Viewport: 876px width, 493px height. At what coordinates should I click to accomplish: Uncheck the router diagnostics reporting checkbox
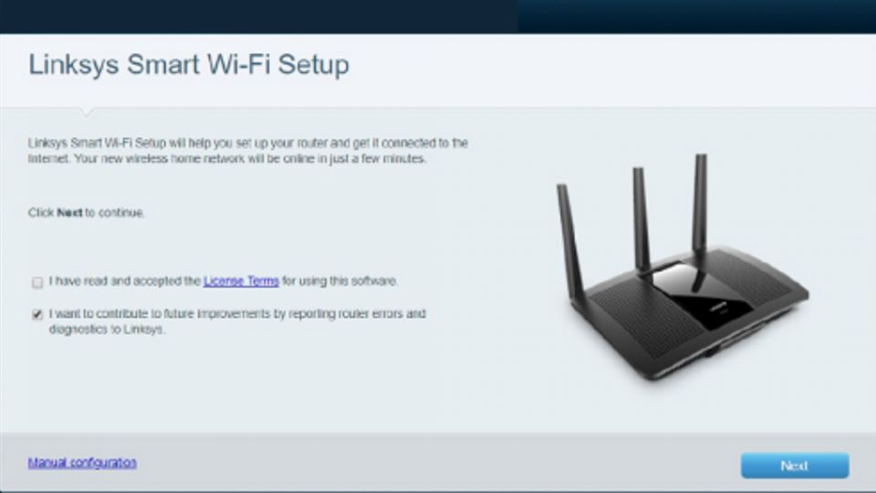click(37, 314)
